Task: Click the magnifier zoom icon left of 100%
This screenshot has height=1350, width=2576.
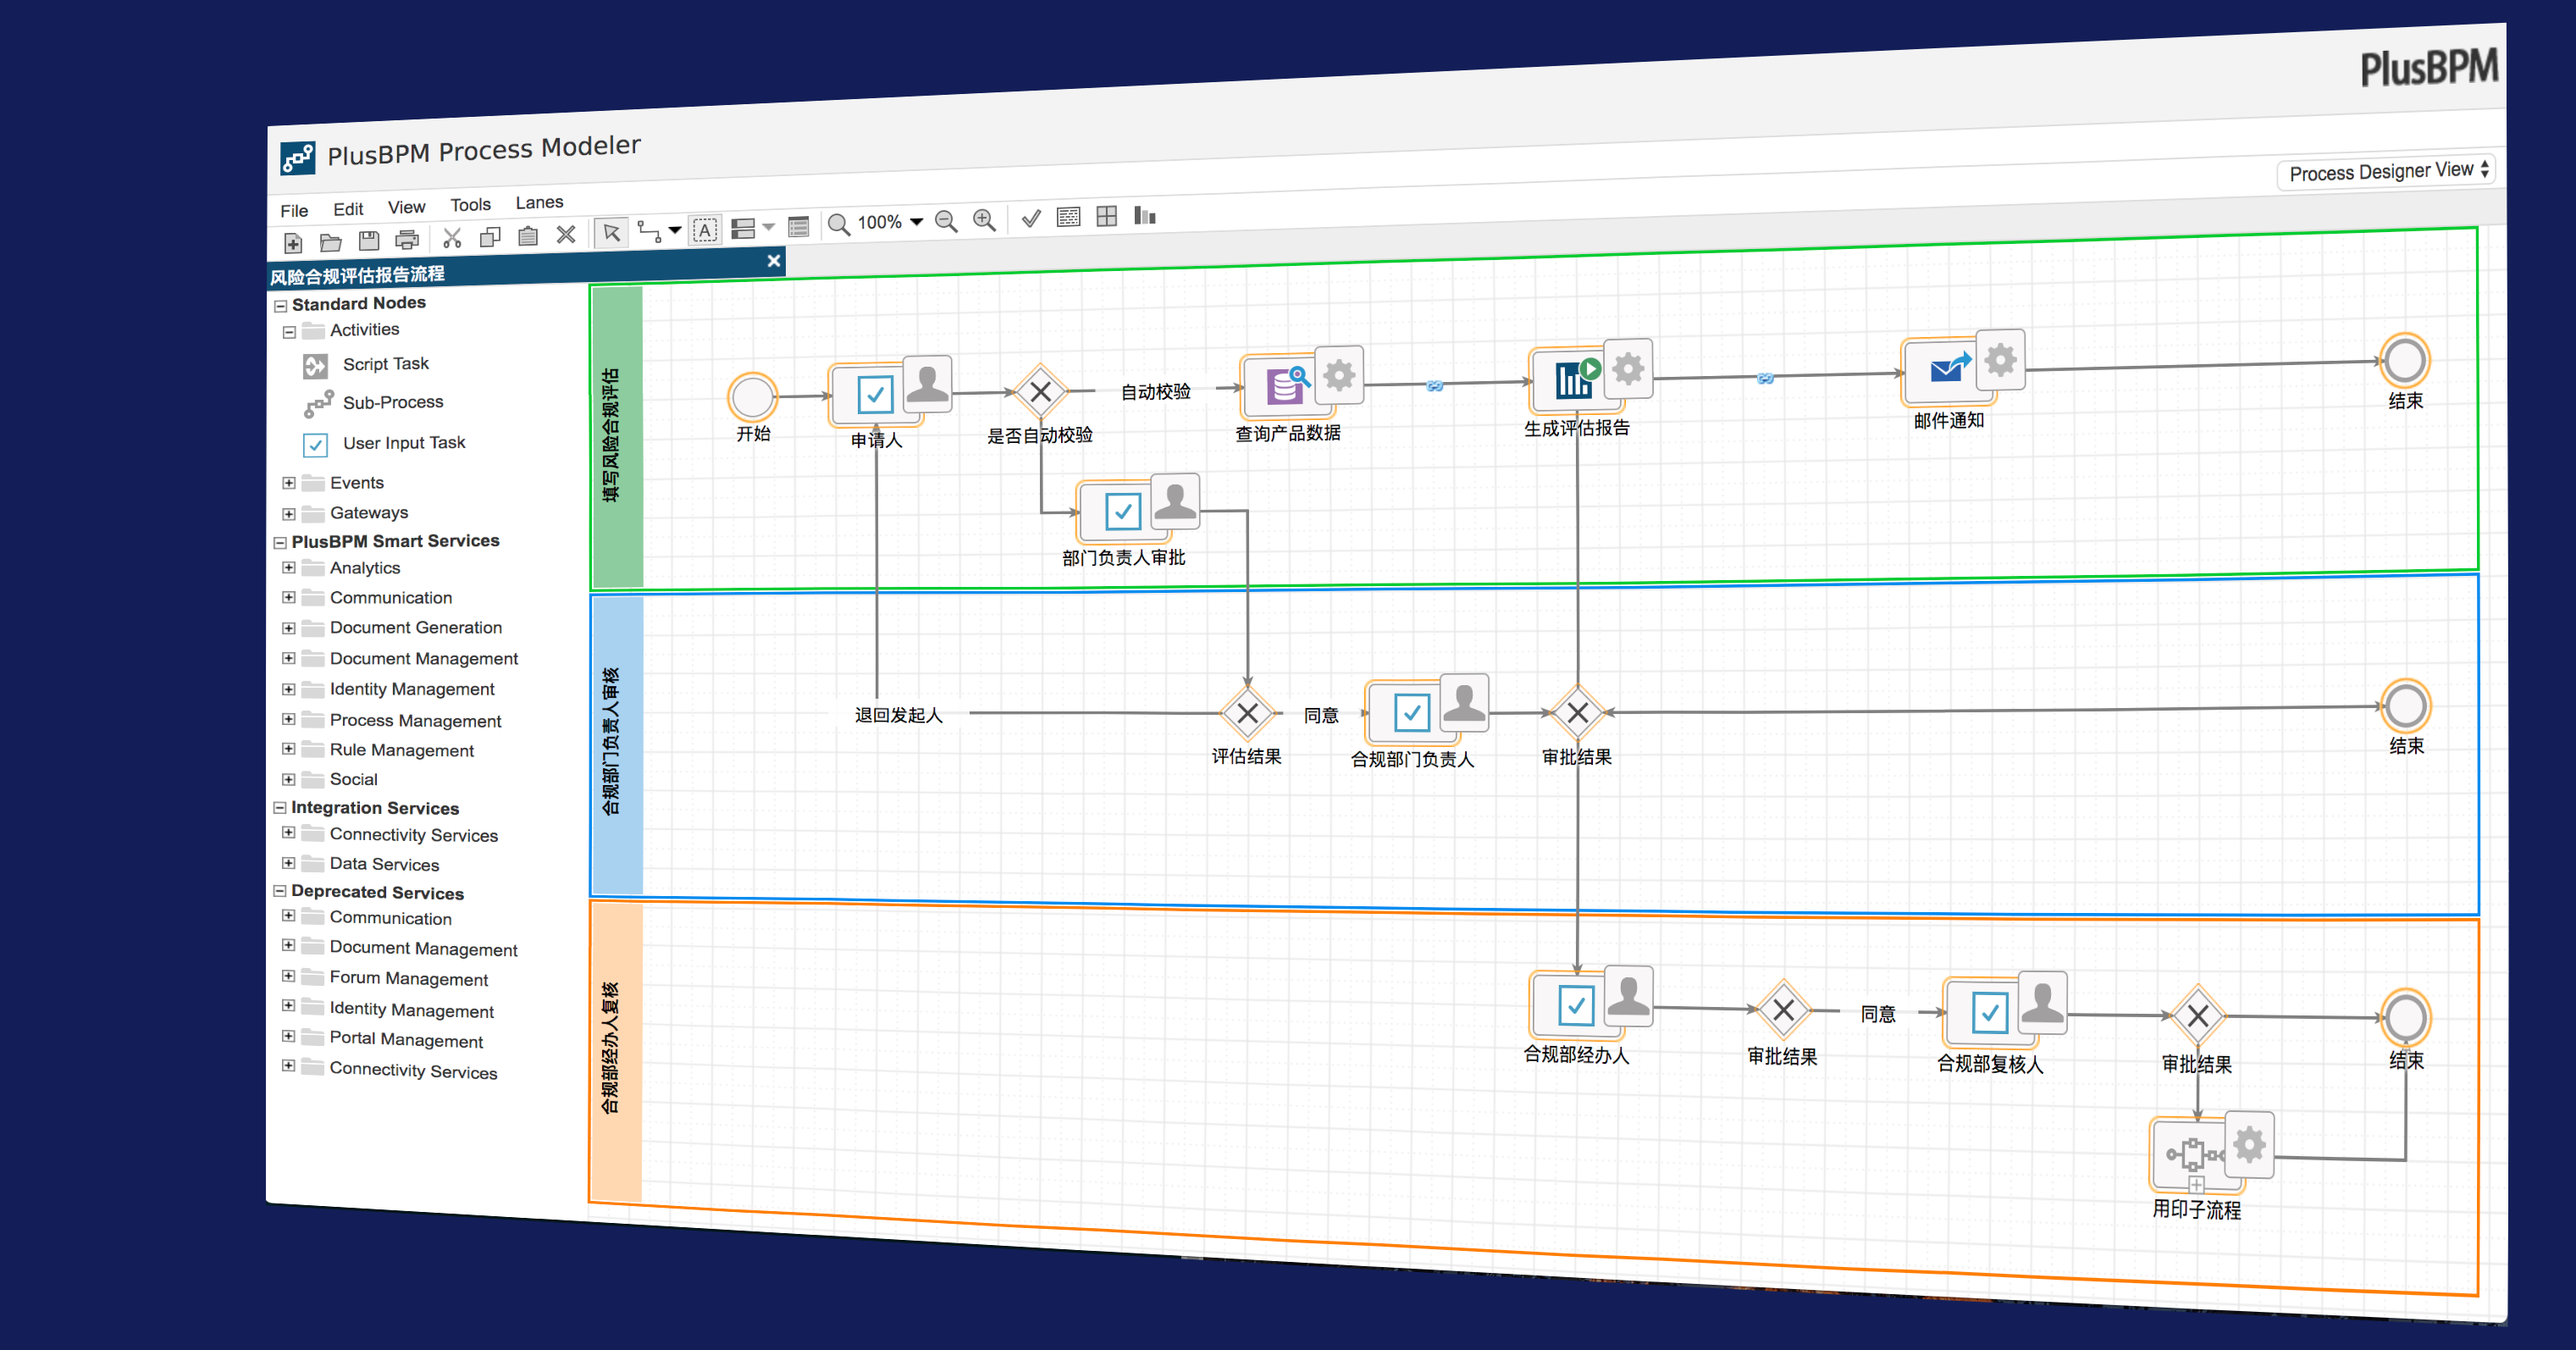Action: (839, 225)
